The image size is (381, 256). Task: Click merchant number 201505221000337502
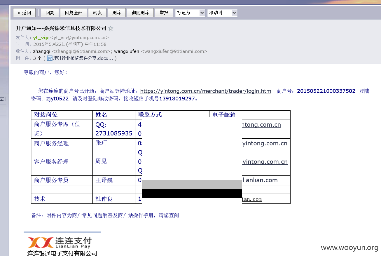pos(326,91)
